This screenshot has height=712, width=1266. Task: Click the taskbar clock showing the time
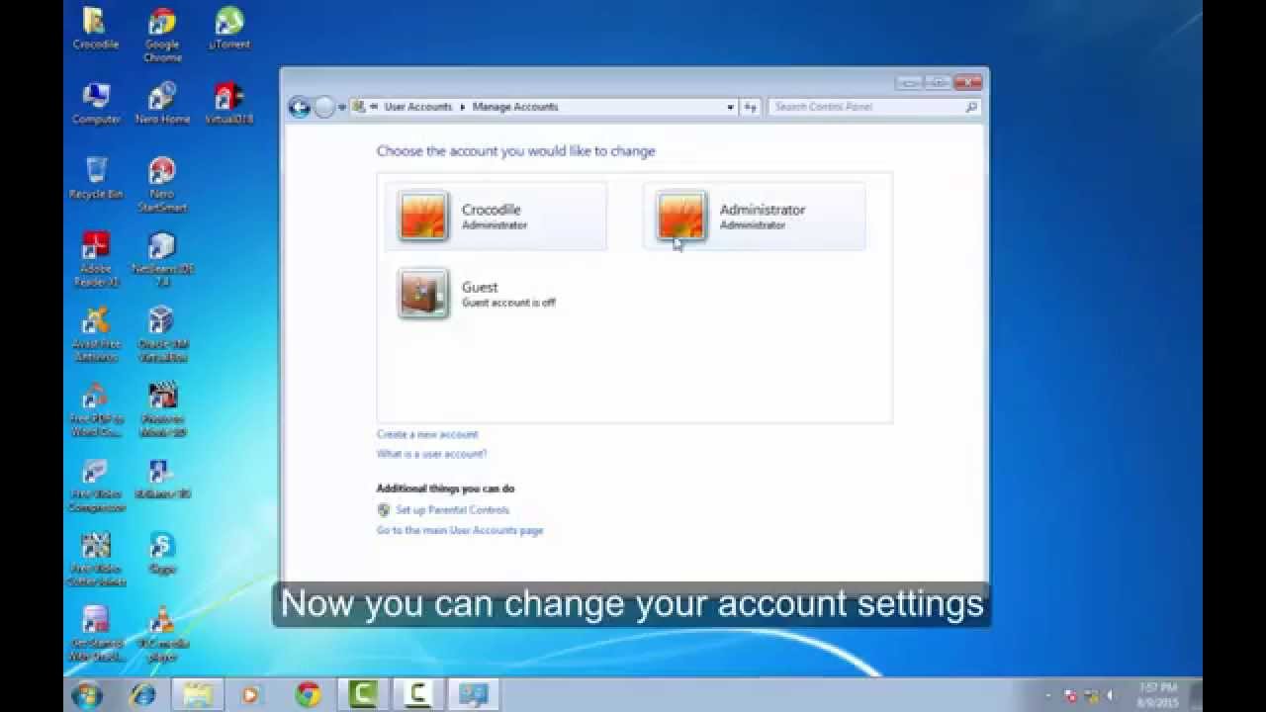[x=1157, y=694]
